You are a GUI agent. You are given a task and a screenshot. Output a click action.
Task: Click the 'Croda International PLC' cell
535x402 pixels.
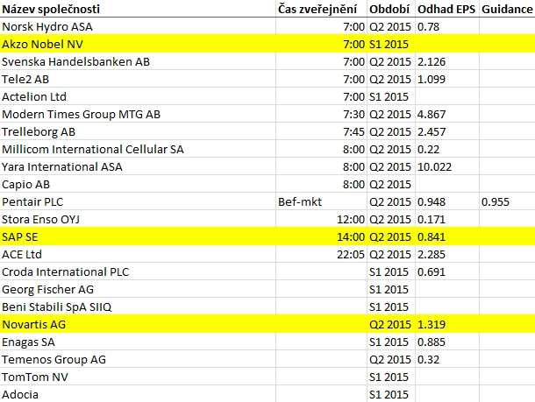tap(138, 272)
